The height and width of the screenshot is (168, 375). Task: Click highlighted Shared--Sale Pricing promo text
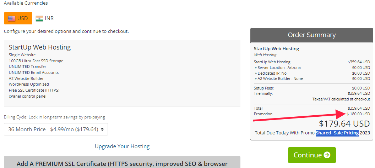click(337, 133)
